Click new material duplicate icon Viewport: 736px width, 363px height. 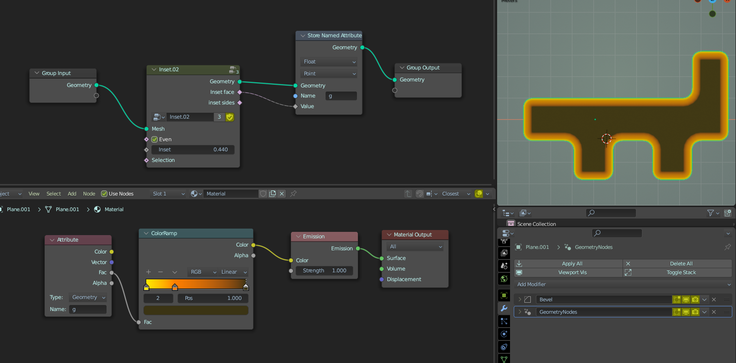pyautogui.click(x=273, y=194)
